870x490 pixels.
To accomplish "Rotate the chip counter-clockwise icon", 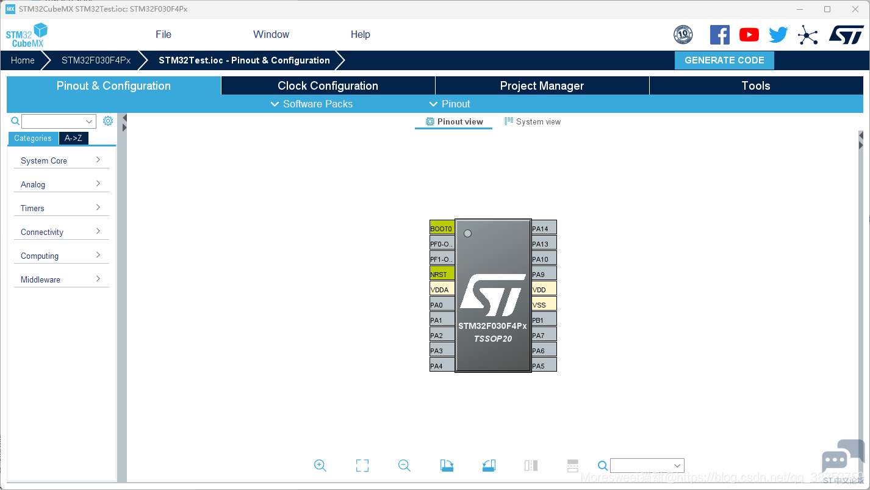I will (x=489, y=466).
